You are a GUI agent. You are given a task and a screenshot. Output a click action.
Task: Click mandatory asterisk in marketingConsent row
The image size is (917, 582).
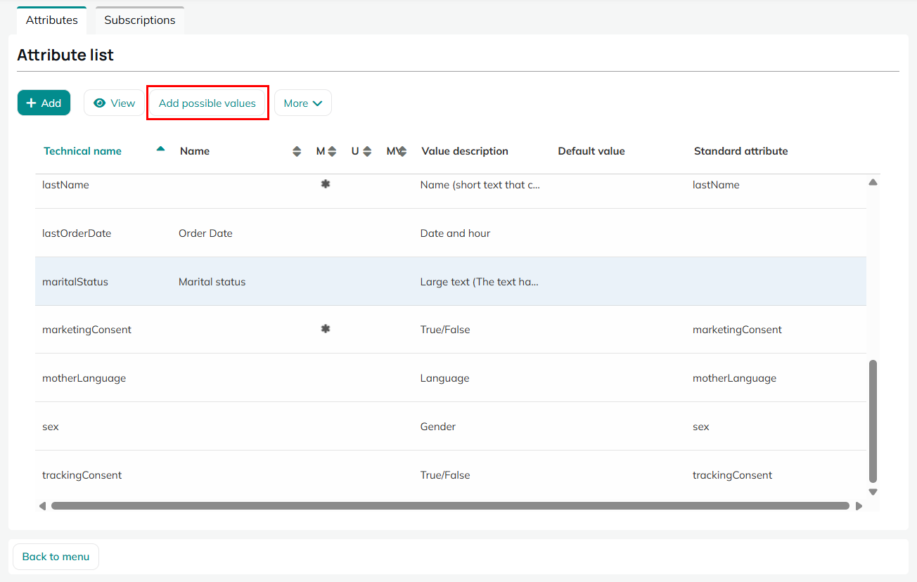(326, 329)
